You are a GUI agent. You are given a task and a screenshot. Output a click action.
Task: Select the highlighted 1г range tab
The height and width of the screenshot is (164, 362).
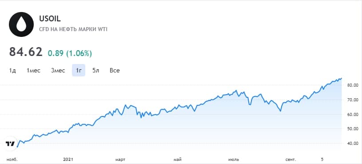tap(79, 71)
